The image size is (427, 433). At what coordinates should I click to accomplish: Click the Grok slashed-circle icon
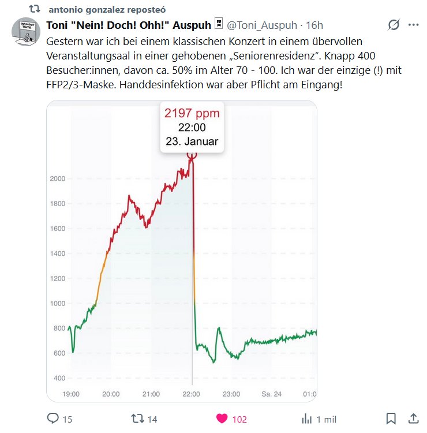[x=394, y=25]
